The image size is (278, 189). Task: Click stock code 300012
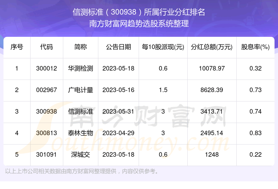47,68
